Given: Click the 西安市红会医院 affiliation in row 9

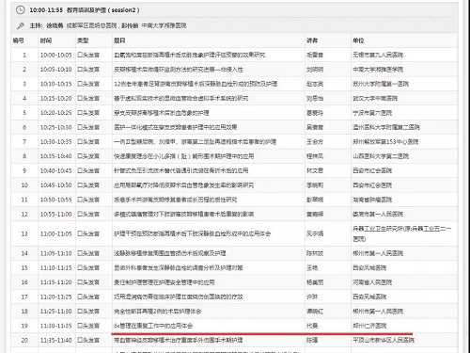Looking at the screenshot, I should (x=372, y=170).
